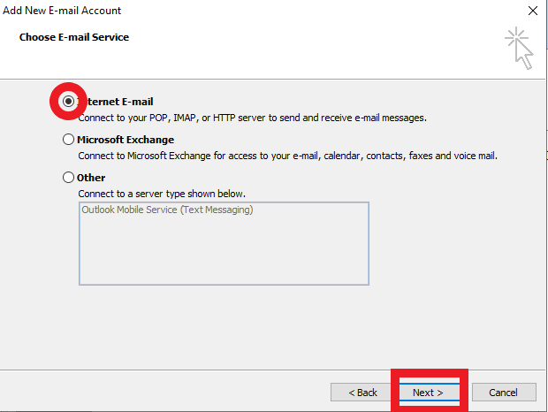Go back with the Back button

click(x=362, y=392)
